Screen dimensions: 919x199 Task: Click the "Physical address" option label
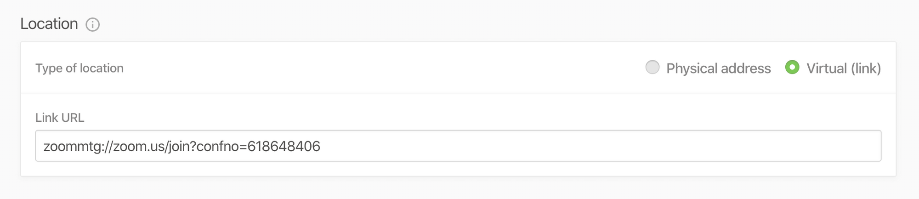coord(718,68)
